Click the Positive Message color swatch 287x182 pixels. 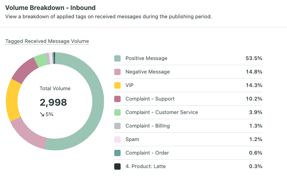(x=117, y=58)
